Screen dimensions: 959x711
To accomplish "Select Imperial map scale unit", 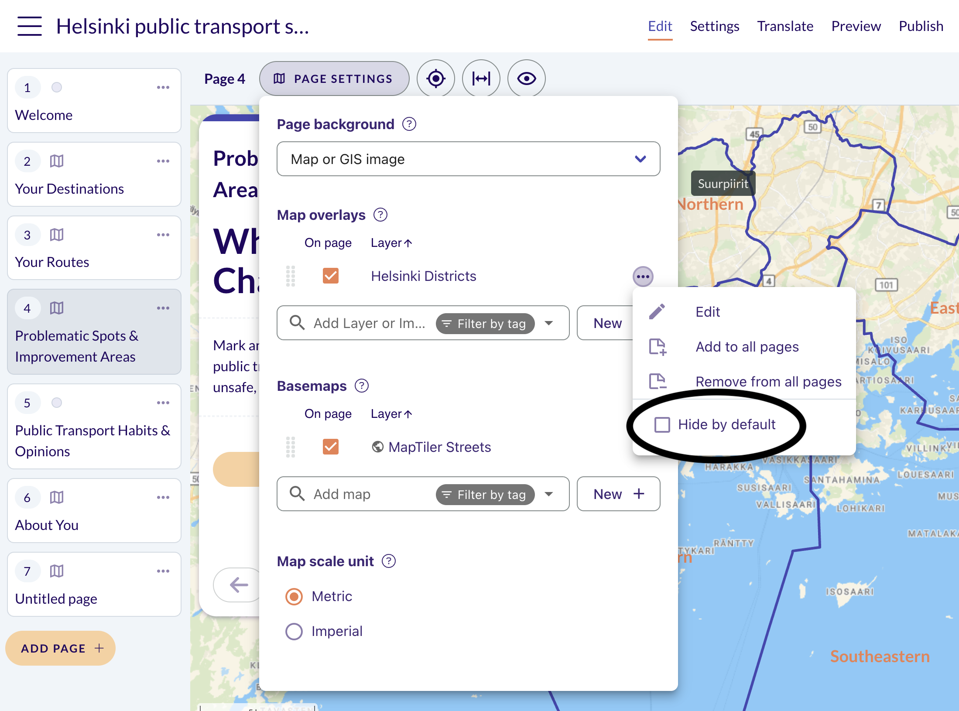I will point(294,632).
